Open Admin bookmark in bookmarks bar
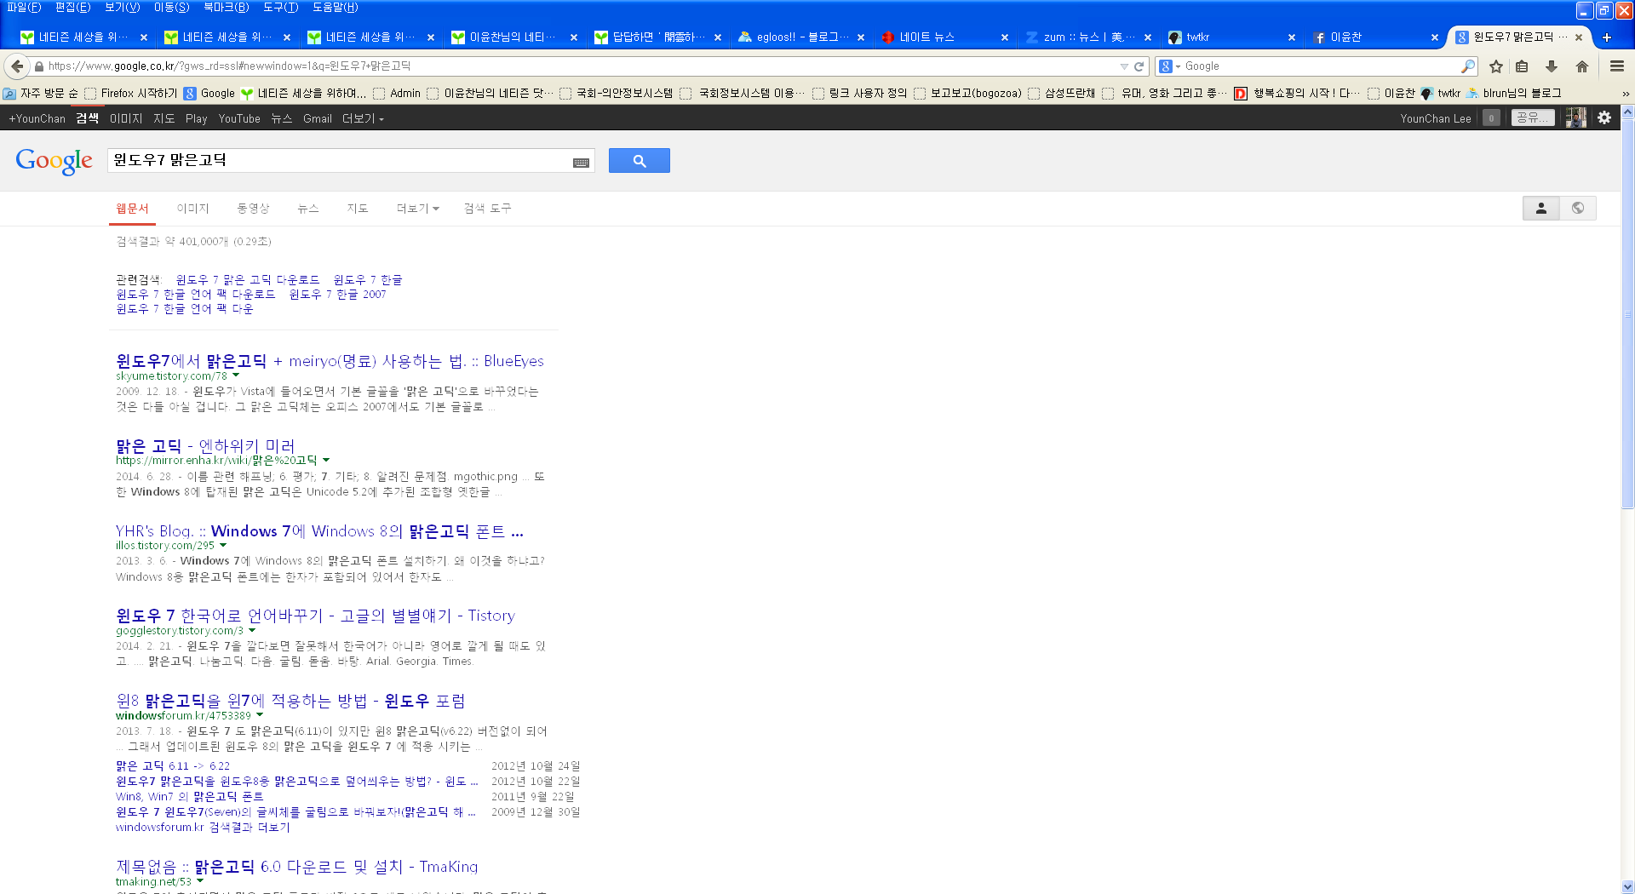Viewport: 1635px width, 894px height. [397, 94]
